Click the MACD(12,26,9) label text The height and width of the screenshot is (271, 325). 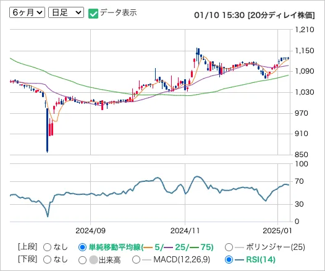pyautogui.click(x=182, y=260)
